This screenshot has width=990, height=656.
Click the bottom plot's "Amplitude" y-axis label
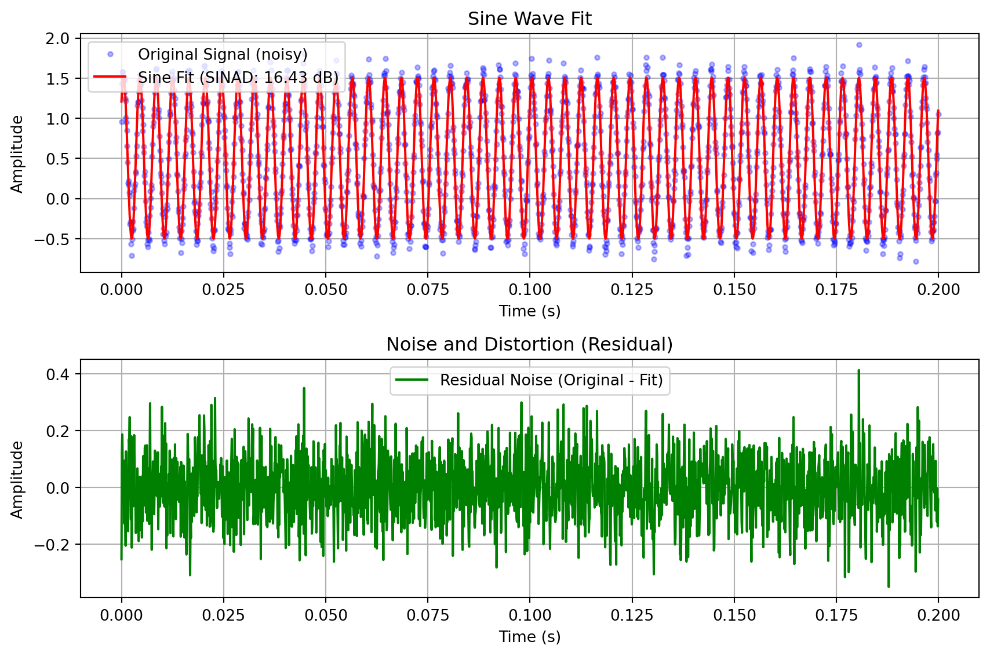coord(17,480)
